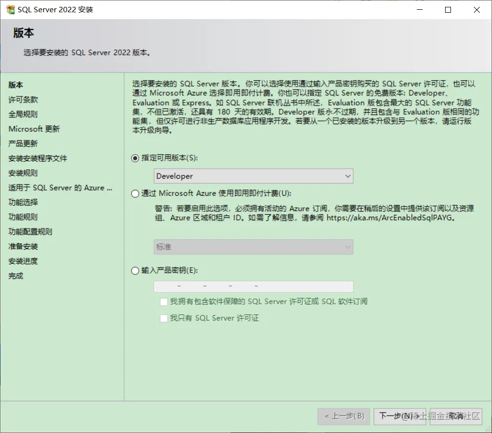Select the 功能配置规则 step in the sidebar
This screenshot has width=492, height=433.
pyautogui.click(x=30, y=231)
